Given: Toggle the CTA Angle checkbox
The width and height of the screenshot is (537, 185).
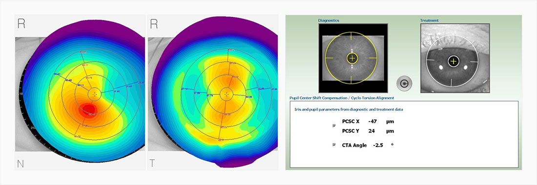Looking at the screenshot, I should pos(334,145).
